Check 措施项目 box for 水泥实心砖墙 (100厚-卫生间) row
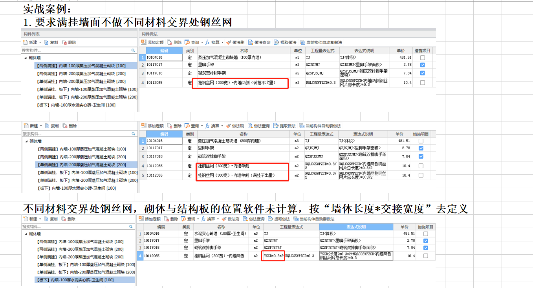The image size is (533, 288). [425, 234]
